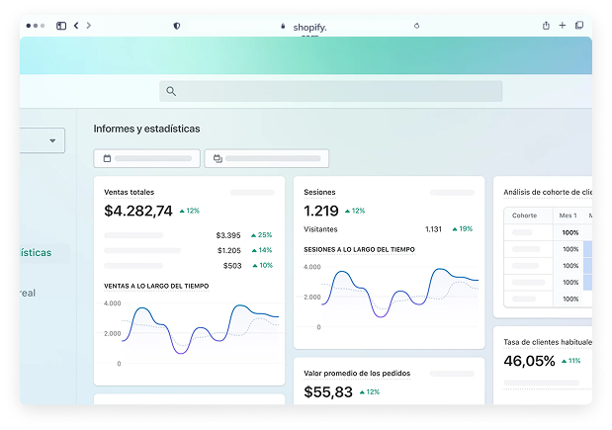Click Ventas a lo largo del tiempo heading

point(156,286)
